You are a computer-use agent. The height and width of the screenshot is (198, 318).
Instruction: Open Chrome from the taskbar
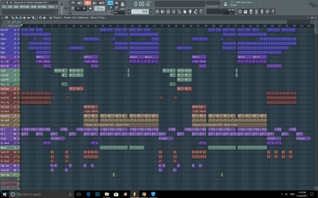(x=144, y=194)
